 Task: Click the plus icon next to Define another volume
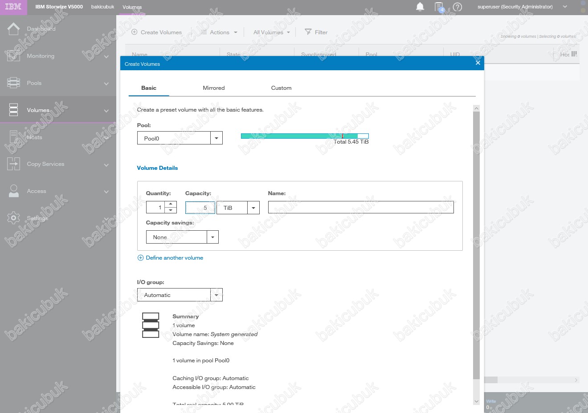(x=140, y=258)
